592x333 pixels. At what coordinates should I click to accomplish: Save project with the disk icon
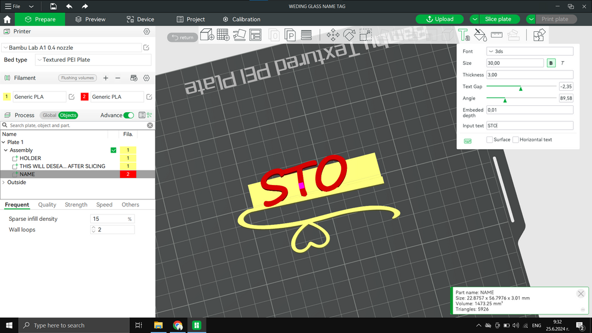[x=53, y=6]
